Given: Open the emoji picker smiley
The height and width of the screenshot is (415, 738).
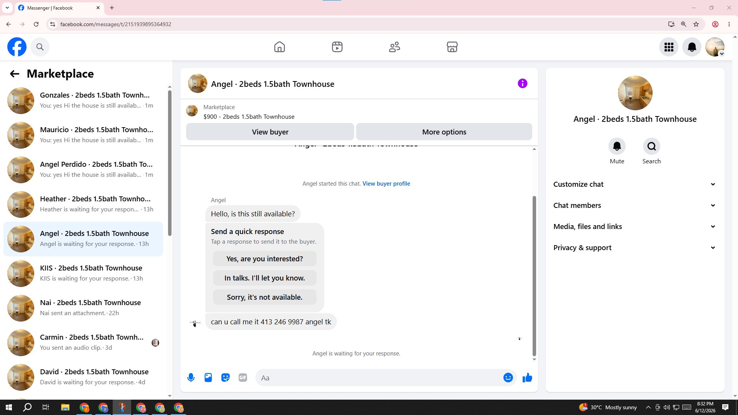Looking at the screenshot, I should pyautogui.click(x=508, y=378).
